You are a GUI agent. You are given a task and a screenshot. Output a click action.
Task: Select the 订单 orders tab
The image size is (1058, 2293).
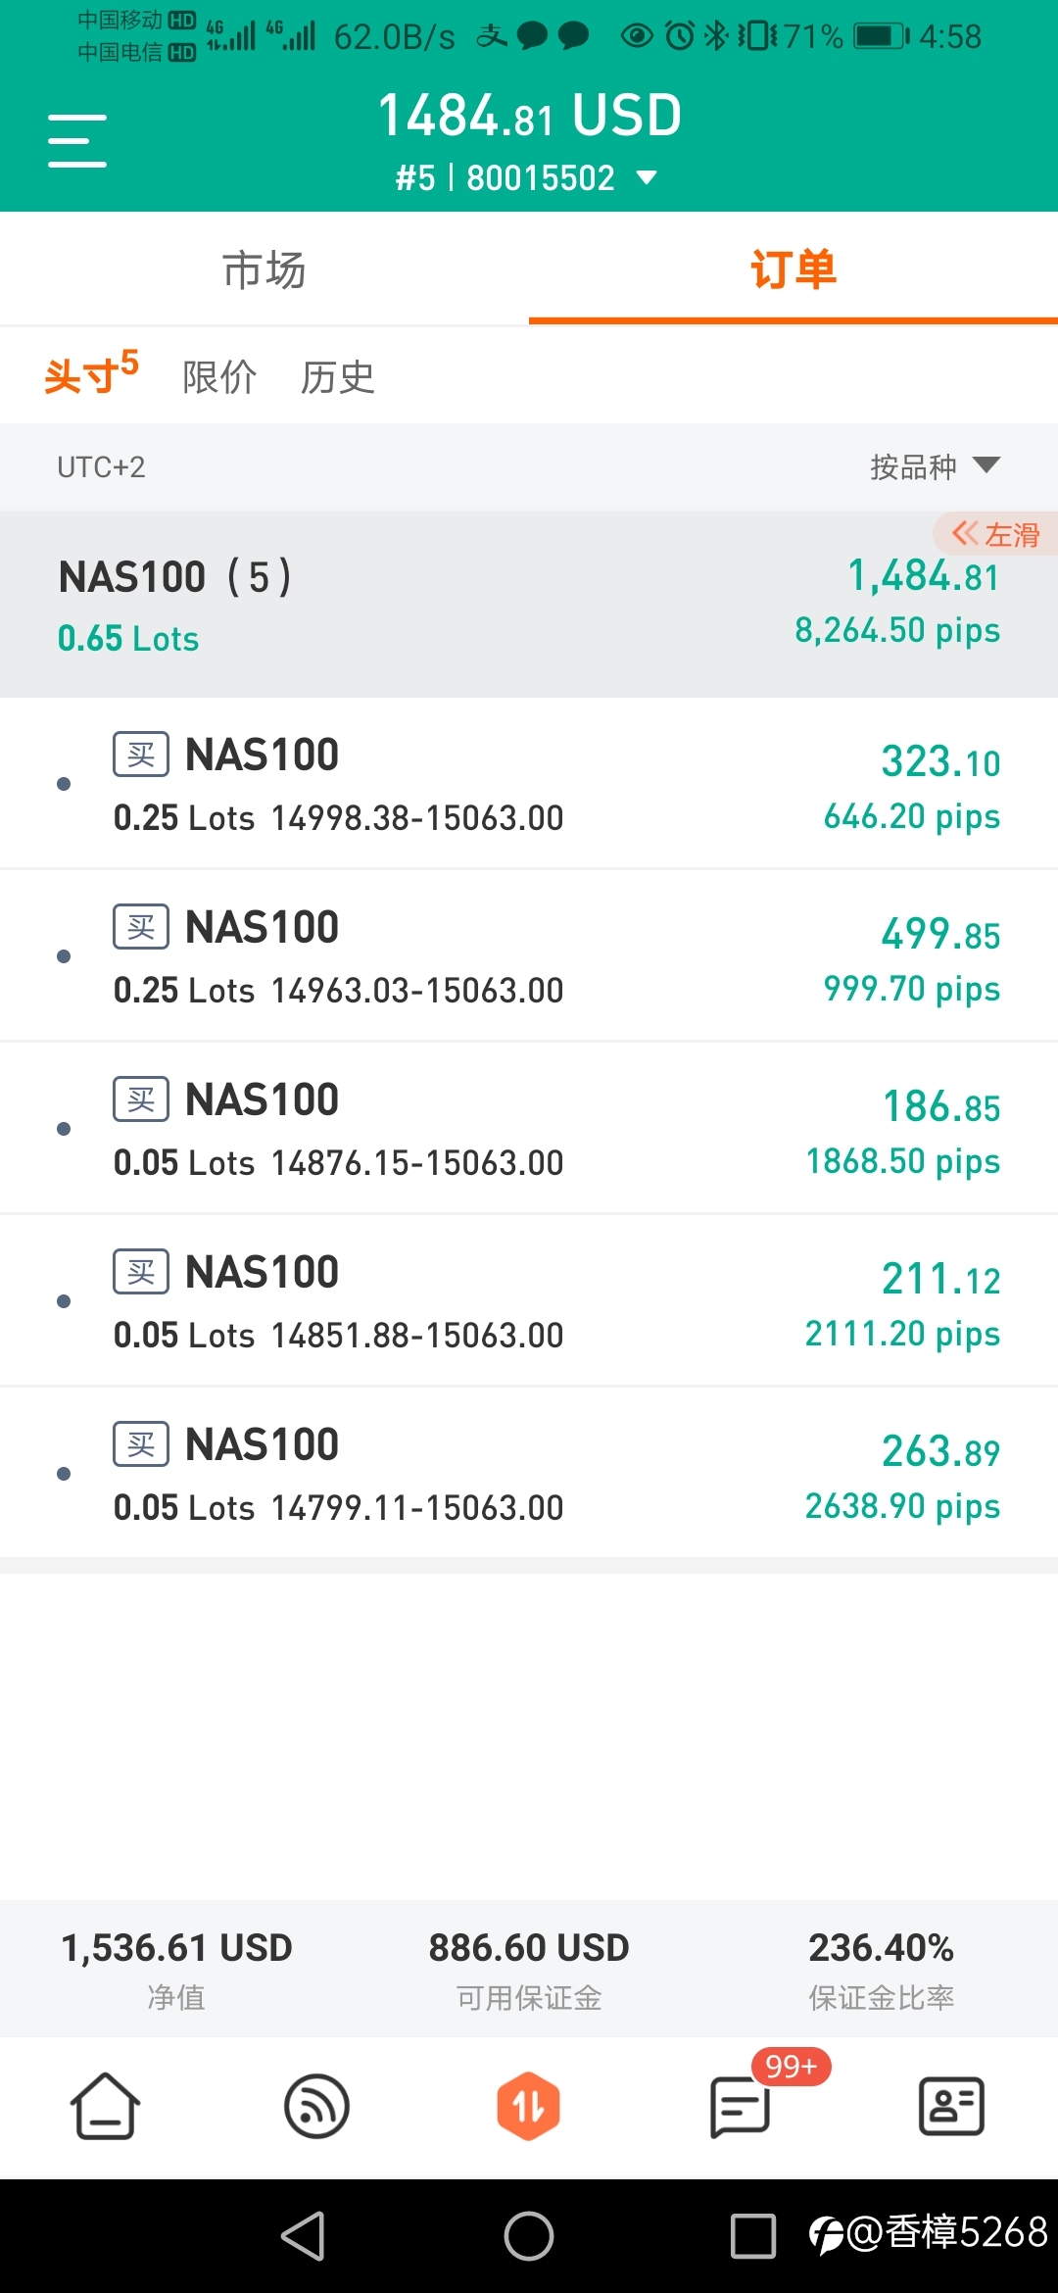click(x=793, y=269)
